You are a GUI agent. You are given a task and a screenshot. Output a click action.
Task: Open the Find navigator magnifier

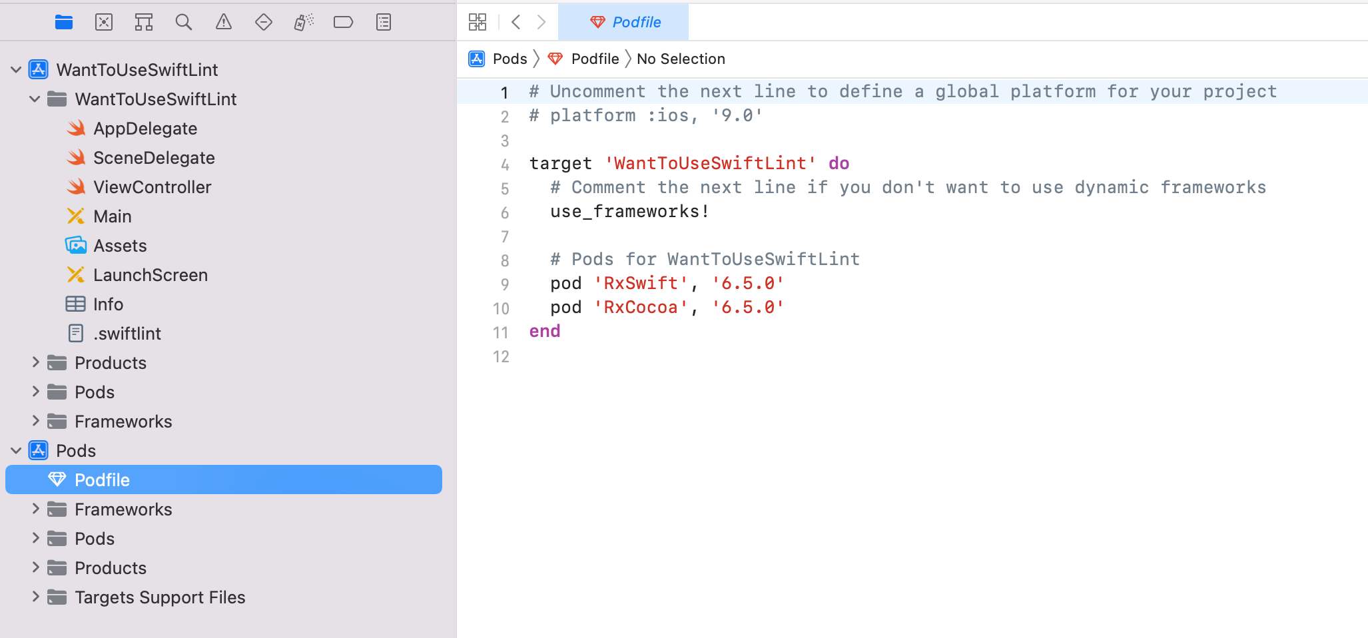point(184,22)
